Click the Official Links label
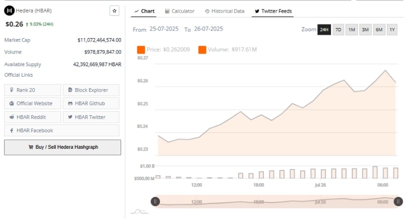 (19, 75)
